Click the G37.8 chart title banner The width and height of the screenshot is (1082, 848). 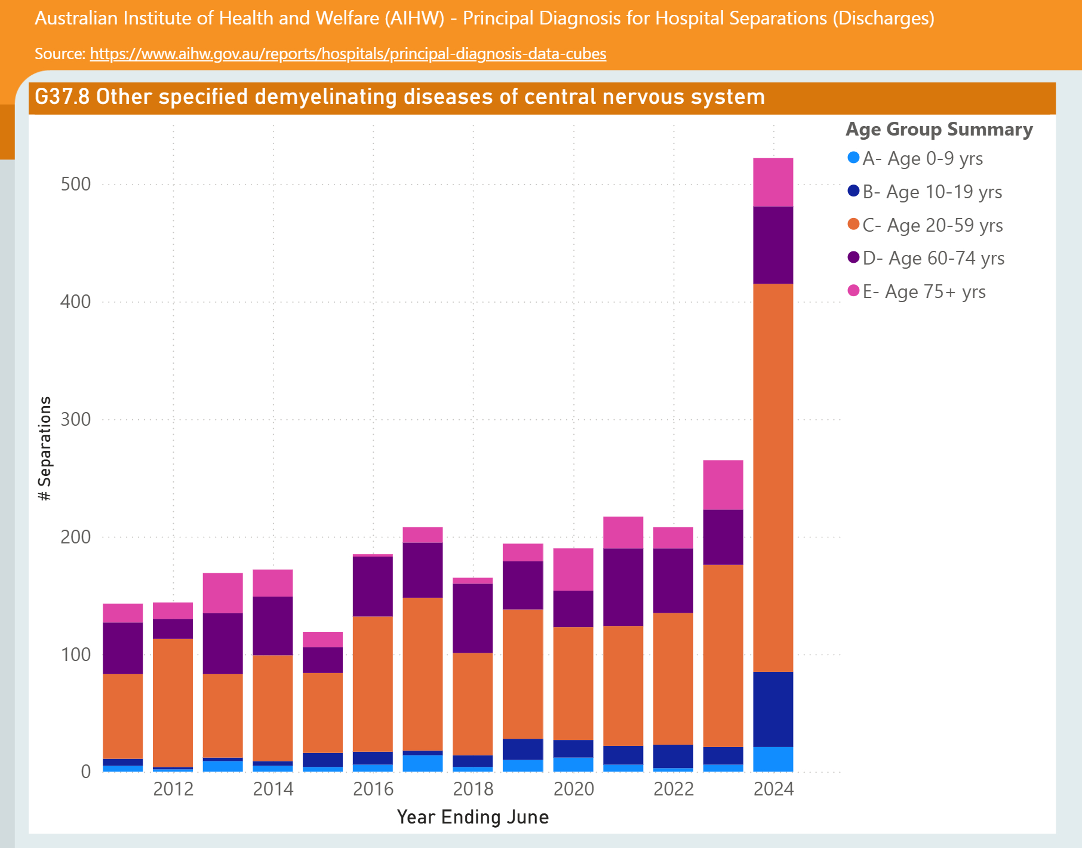tap(399, 97)
